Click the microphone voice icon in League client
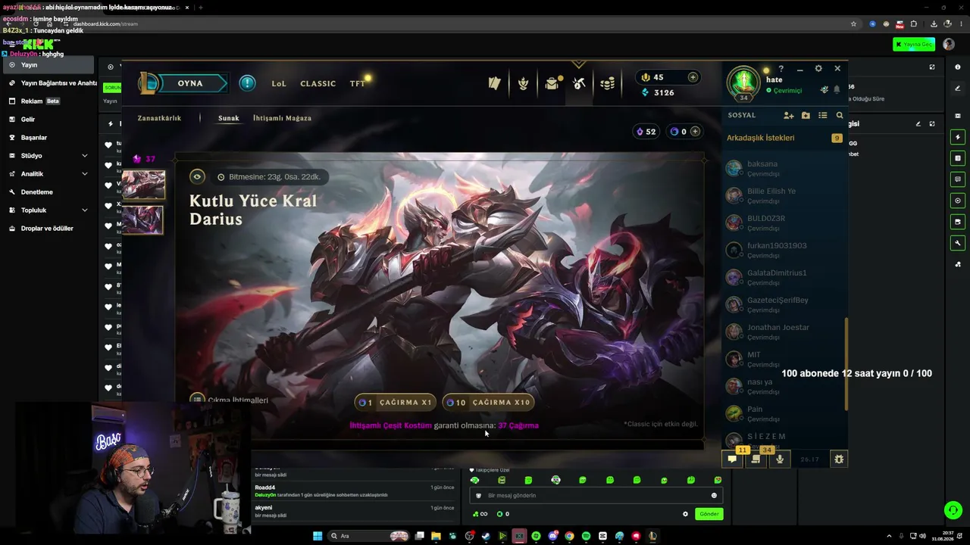Screen dimensions: 970x545 coord(779,459)
